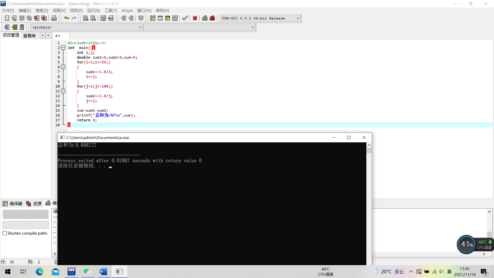Viewport: 494px width, 278px height.
Task: Collapse the for loop fold on line 11
Action: (x=63, y=91)
